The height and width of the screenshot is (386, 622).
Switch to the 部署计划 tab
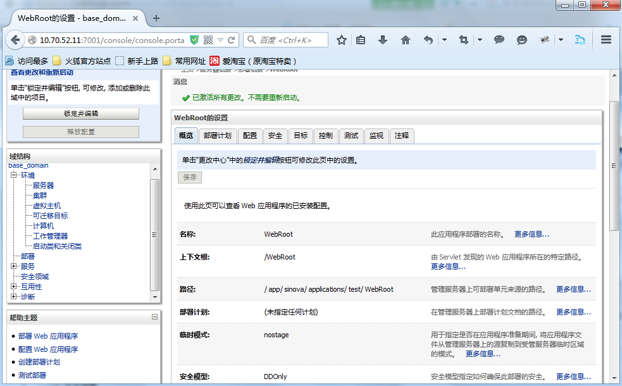218,135
